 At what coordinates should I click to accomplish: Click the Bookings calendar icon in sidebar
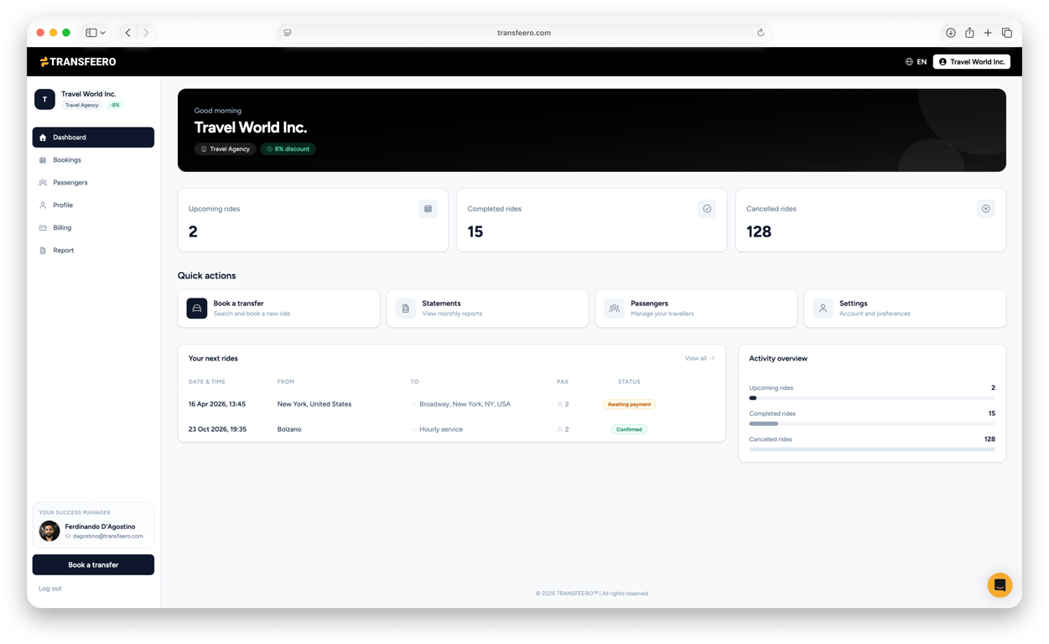click(43, 160)
